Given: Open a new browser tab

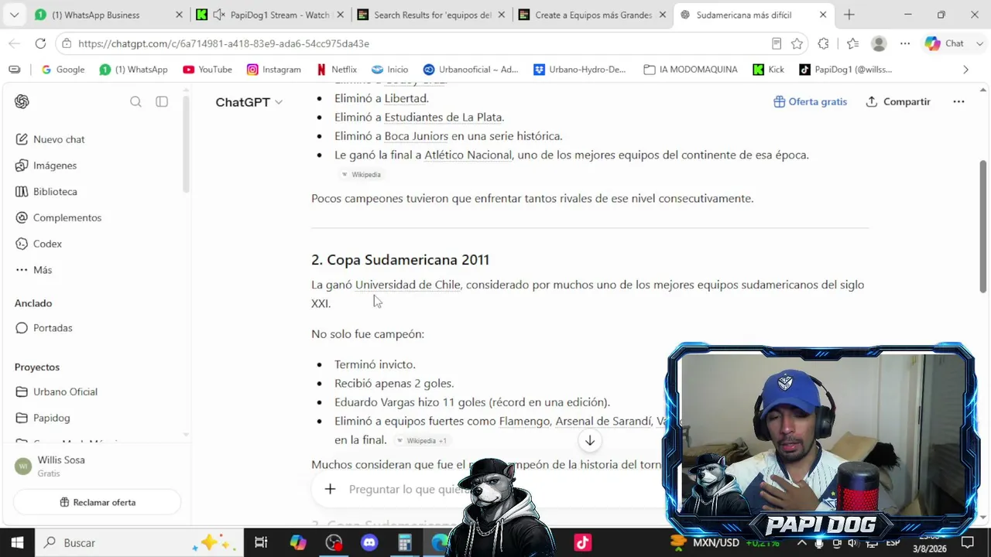Looking at the screenshot, I should [x=849, y=15].
